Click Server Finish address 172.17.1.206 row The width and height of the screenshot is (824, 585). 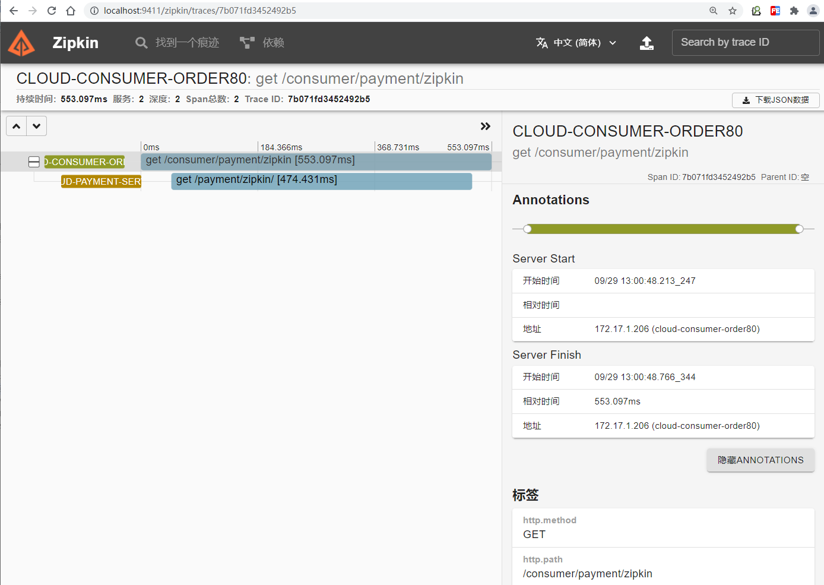coord(663,426)
